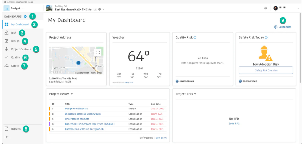Open the Safety dashboard

coord(15,66)
